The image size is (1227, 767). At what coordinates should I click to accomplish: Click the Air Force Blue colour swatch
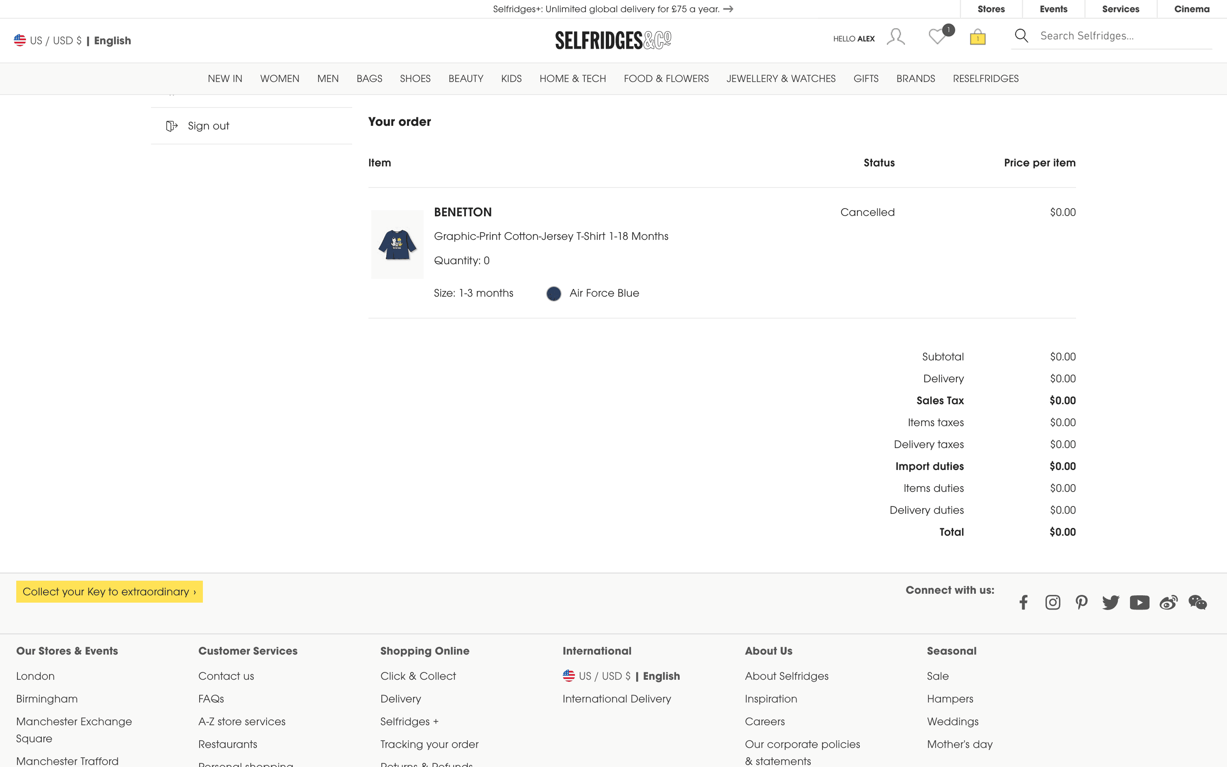tap(553, 294)
